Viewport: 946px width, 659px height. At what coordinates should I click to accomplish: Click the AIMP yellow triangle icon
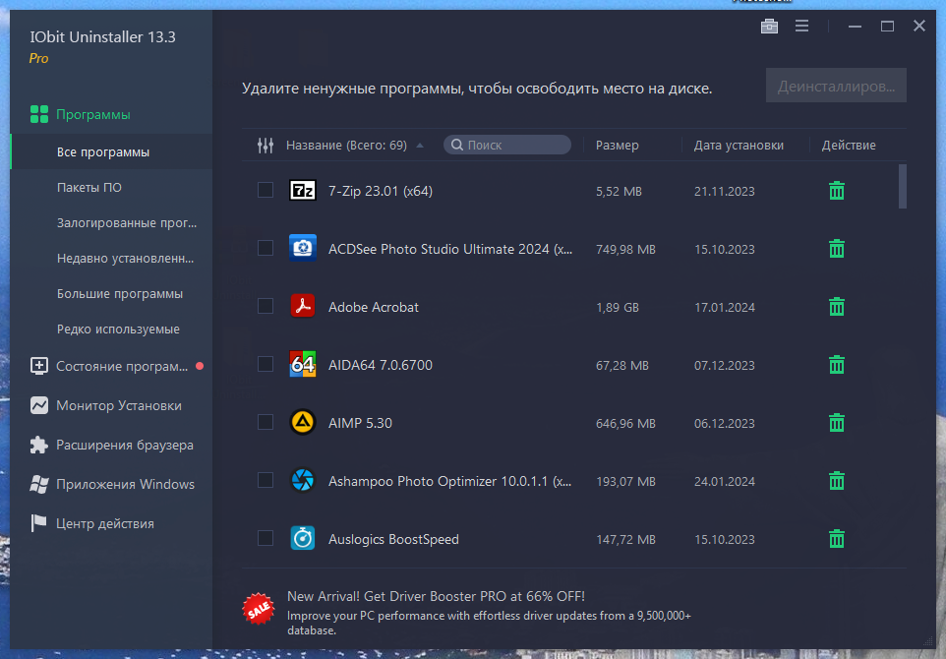[x=303, y=422]
